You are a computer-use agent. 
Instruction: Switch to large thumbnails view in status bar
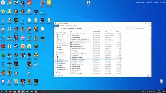pos(150,76)
